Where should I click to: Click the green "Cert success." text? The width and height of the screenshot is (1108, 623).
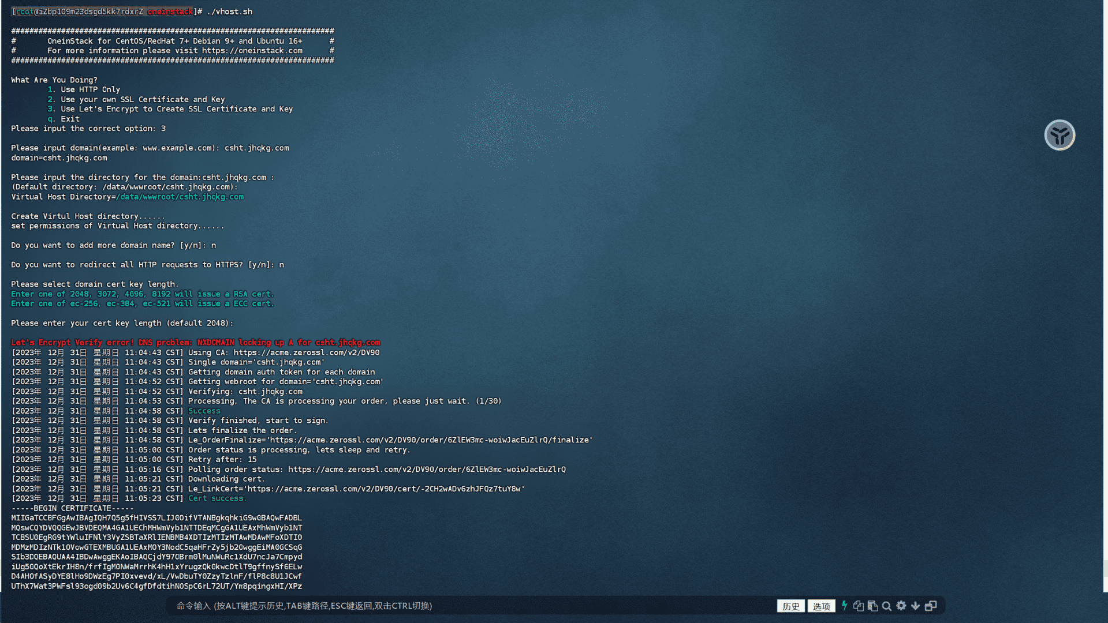coord(217,498)
